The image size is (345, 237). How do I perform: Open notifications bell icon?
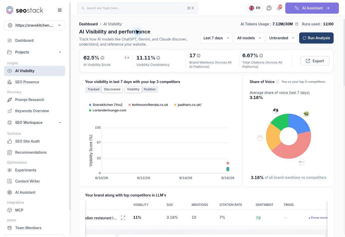click(279, 8)
